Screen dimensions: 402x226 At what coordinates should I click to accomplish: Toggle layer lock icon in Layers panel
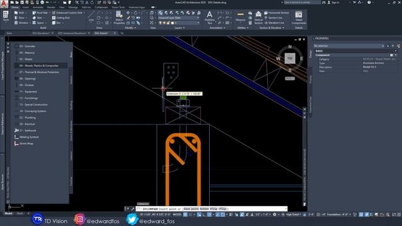(168, 23)
